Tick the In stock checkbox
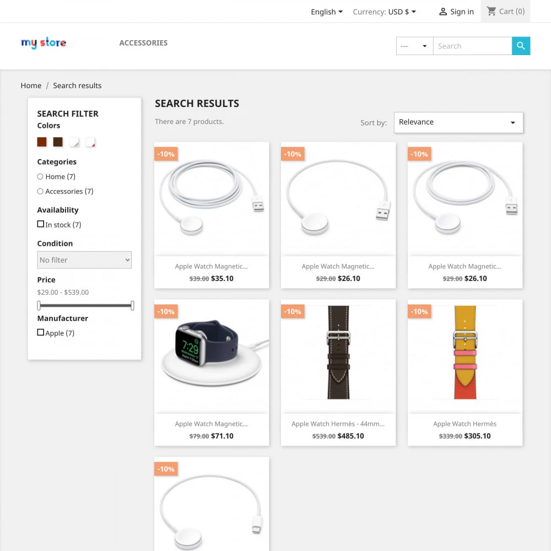The height and width of the screenshot is (551, 551). pos(40,224)
